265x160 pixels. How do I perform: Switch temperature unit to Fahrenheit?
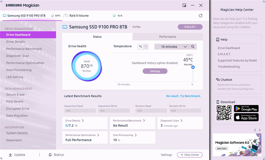point(146,47)
